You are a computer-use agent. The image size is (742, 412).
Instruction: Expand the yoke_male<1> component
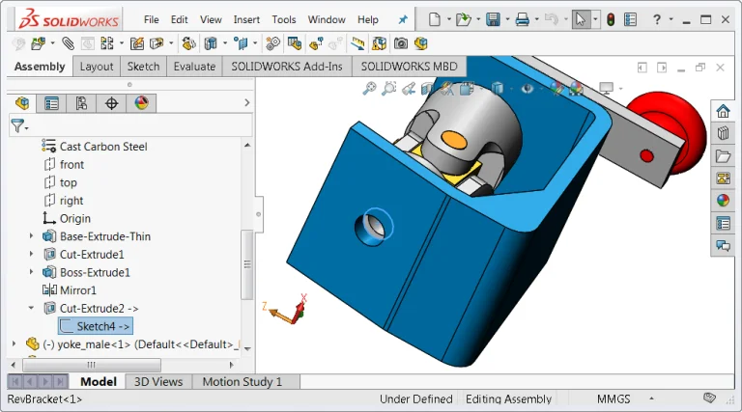coord(14,344)
